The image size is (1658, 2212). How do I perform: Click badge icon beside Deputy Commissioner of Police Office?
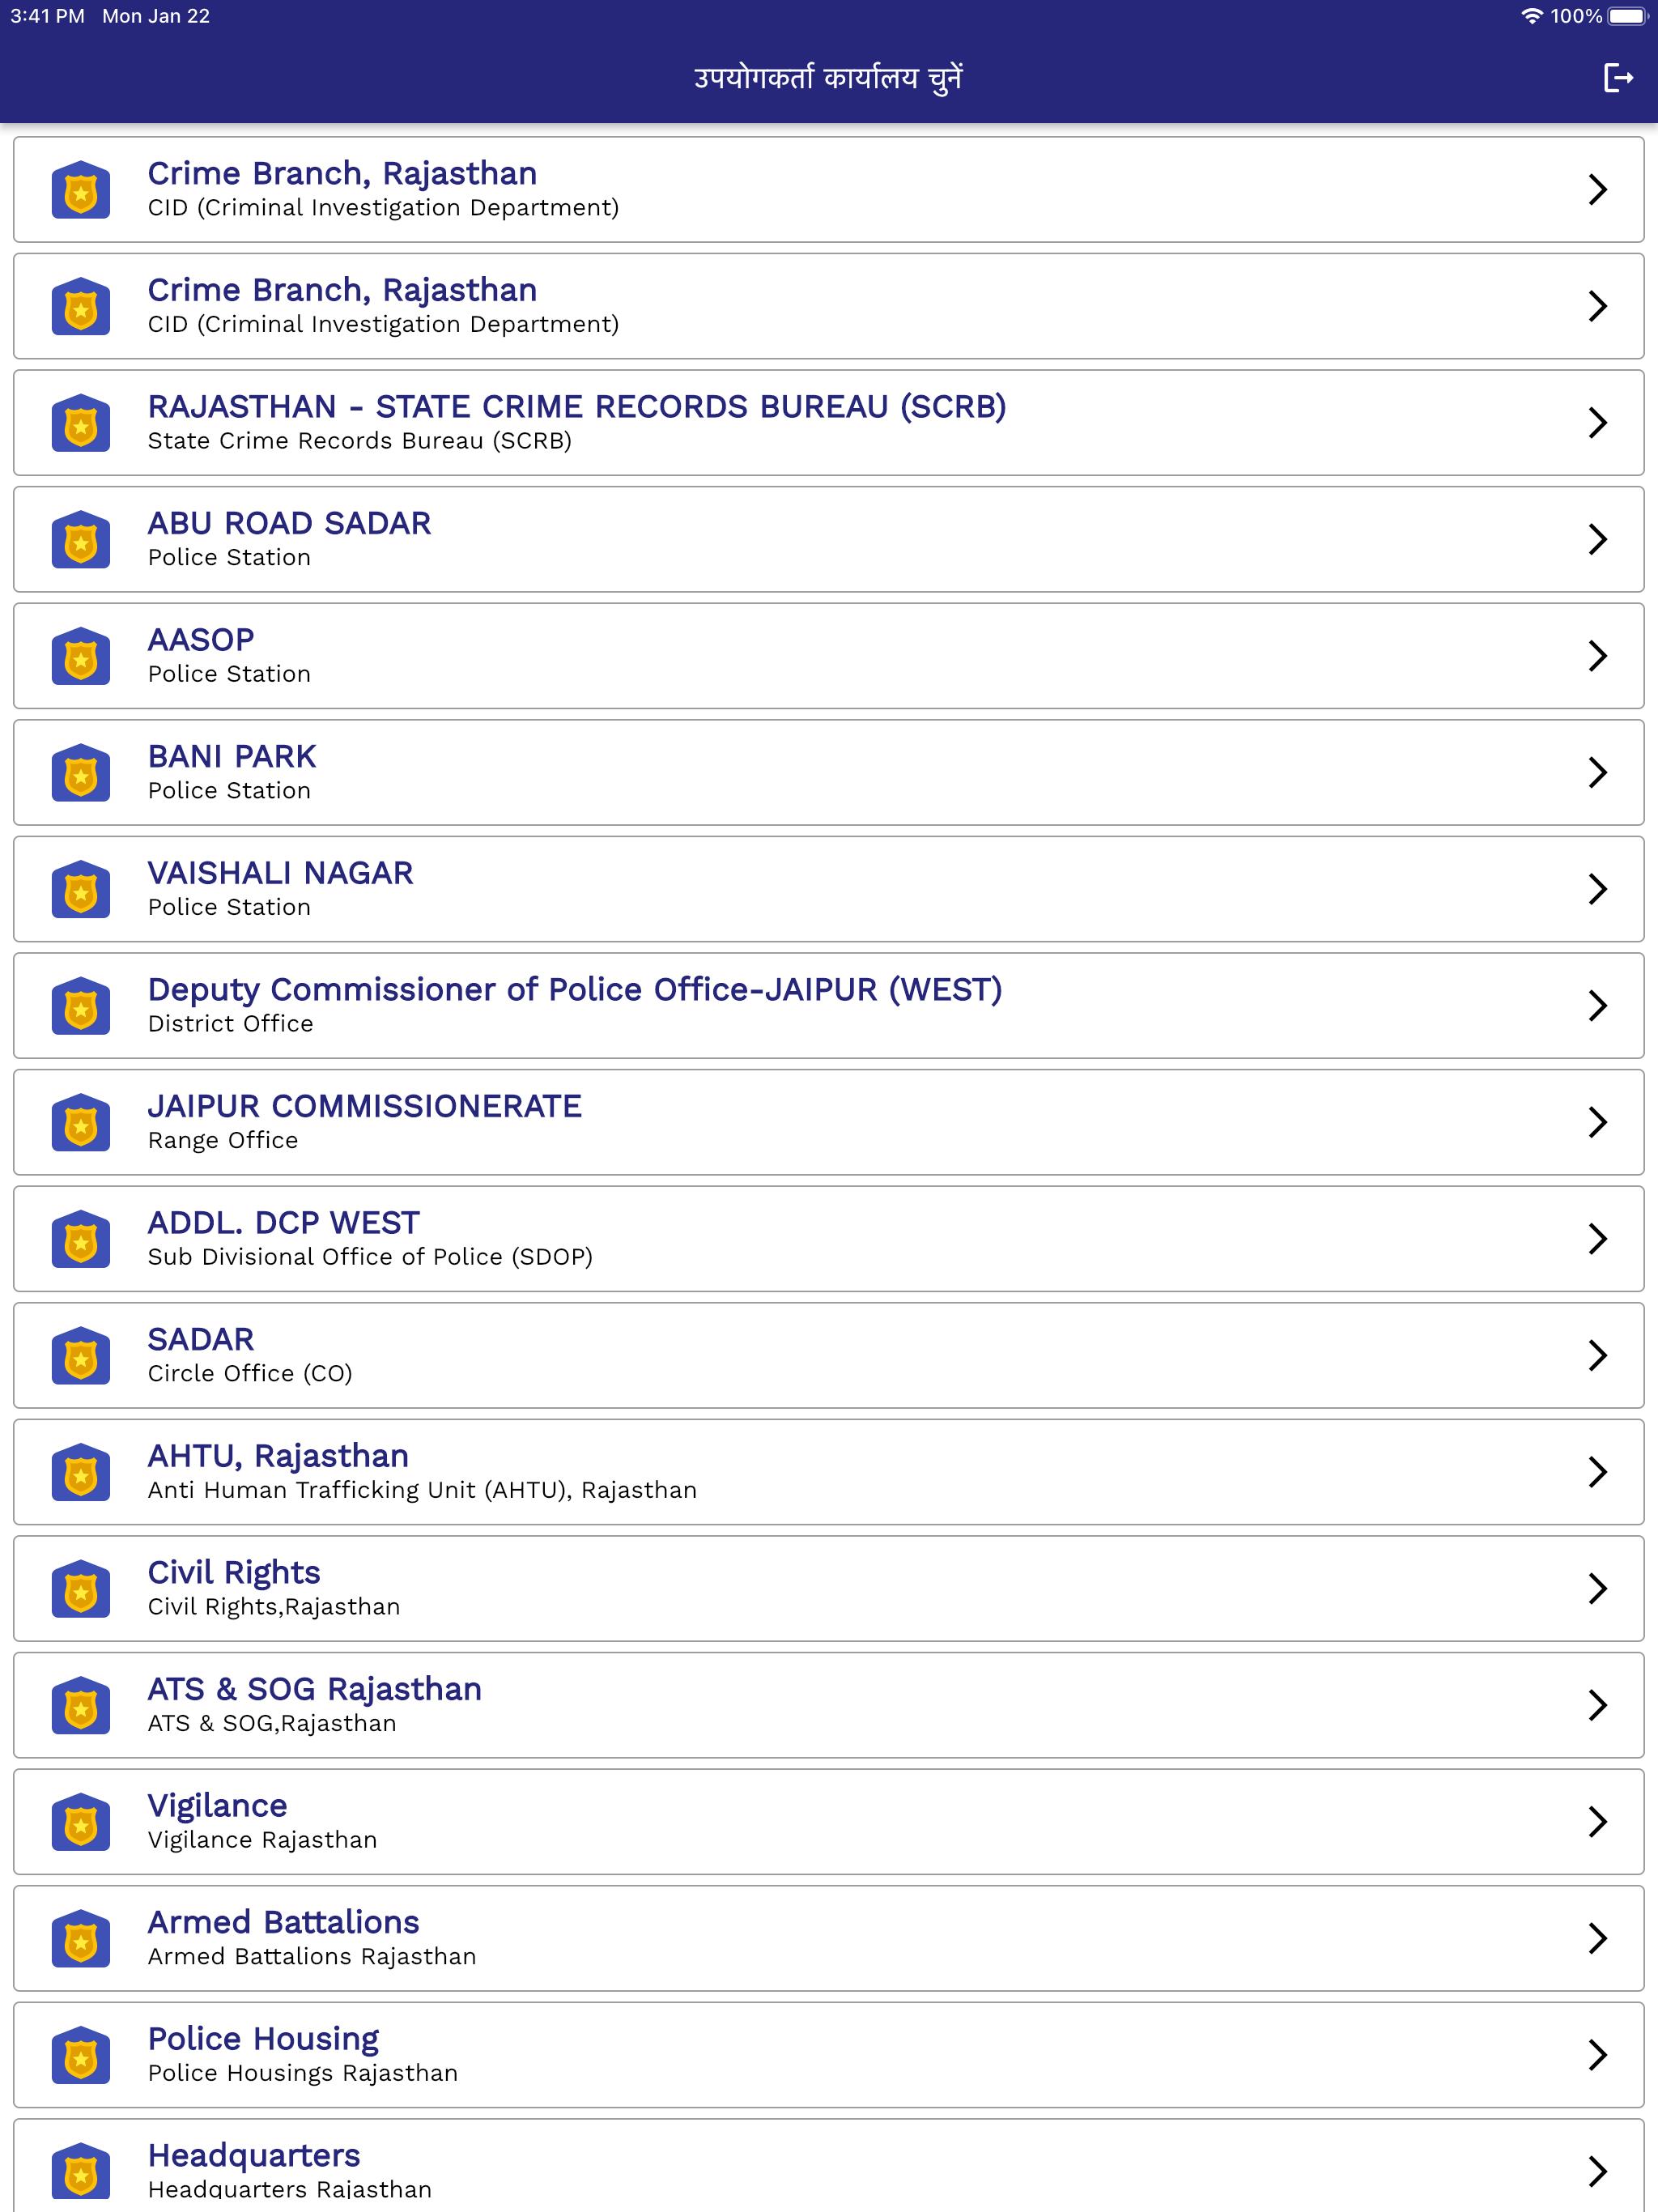coord(81,1006)
